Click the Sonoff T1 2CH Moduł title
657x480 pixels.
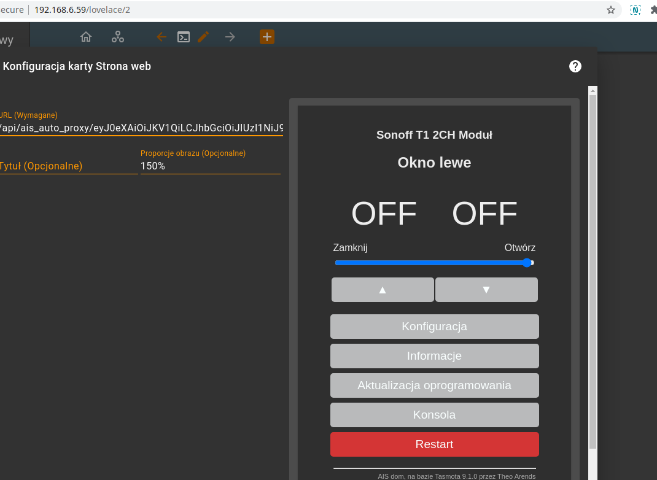click(435, 135)
